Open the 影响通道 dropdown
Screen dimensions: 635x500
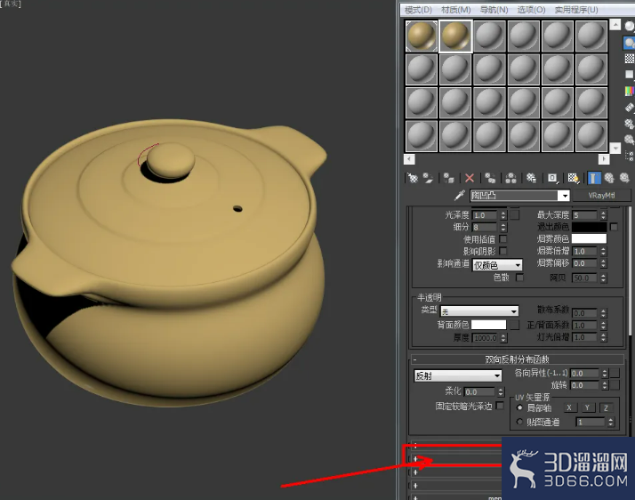coord(497,265)
